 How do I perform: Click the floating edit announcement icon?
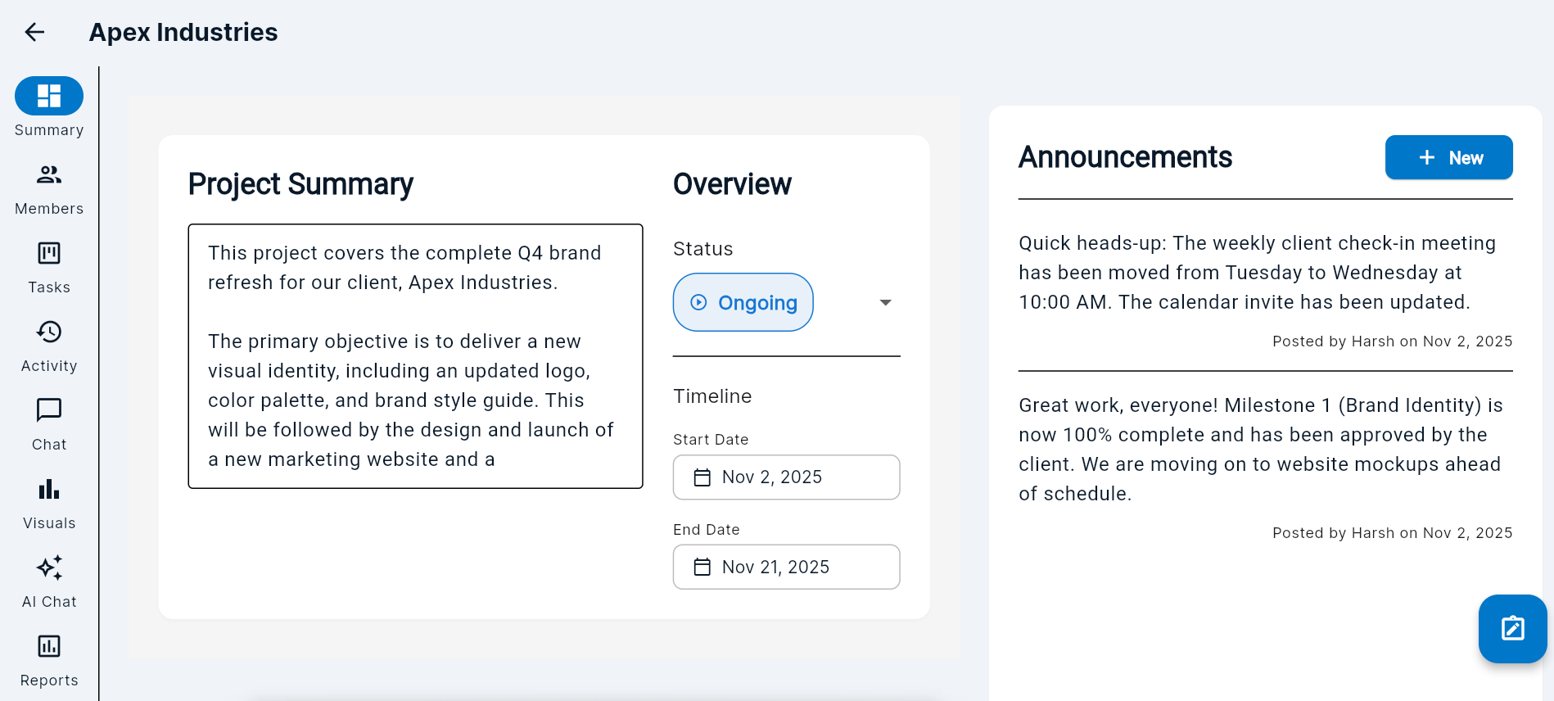click(1511, 628)
